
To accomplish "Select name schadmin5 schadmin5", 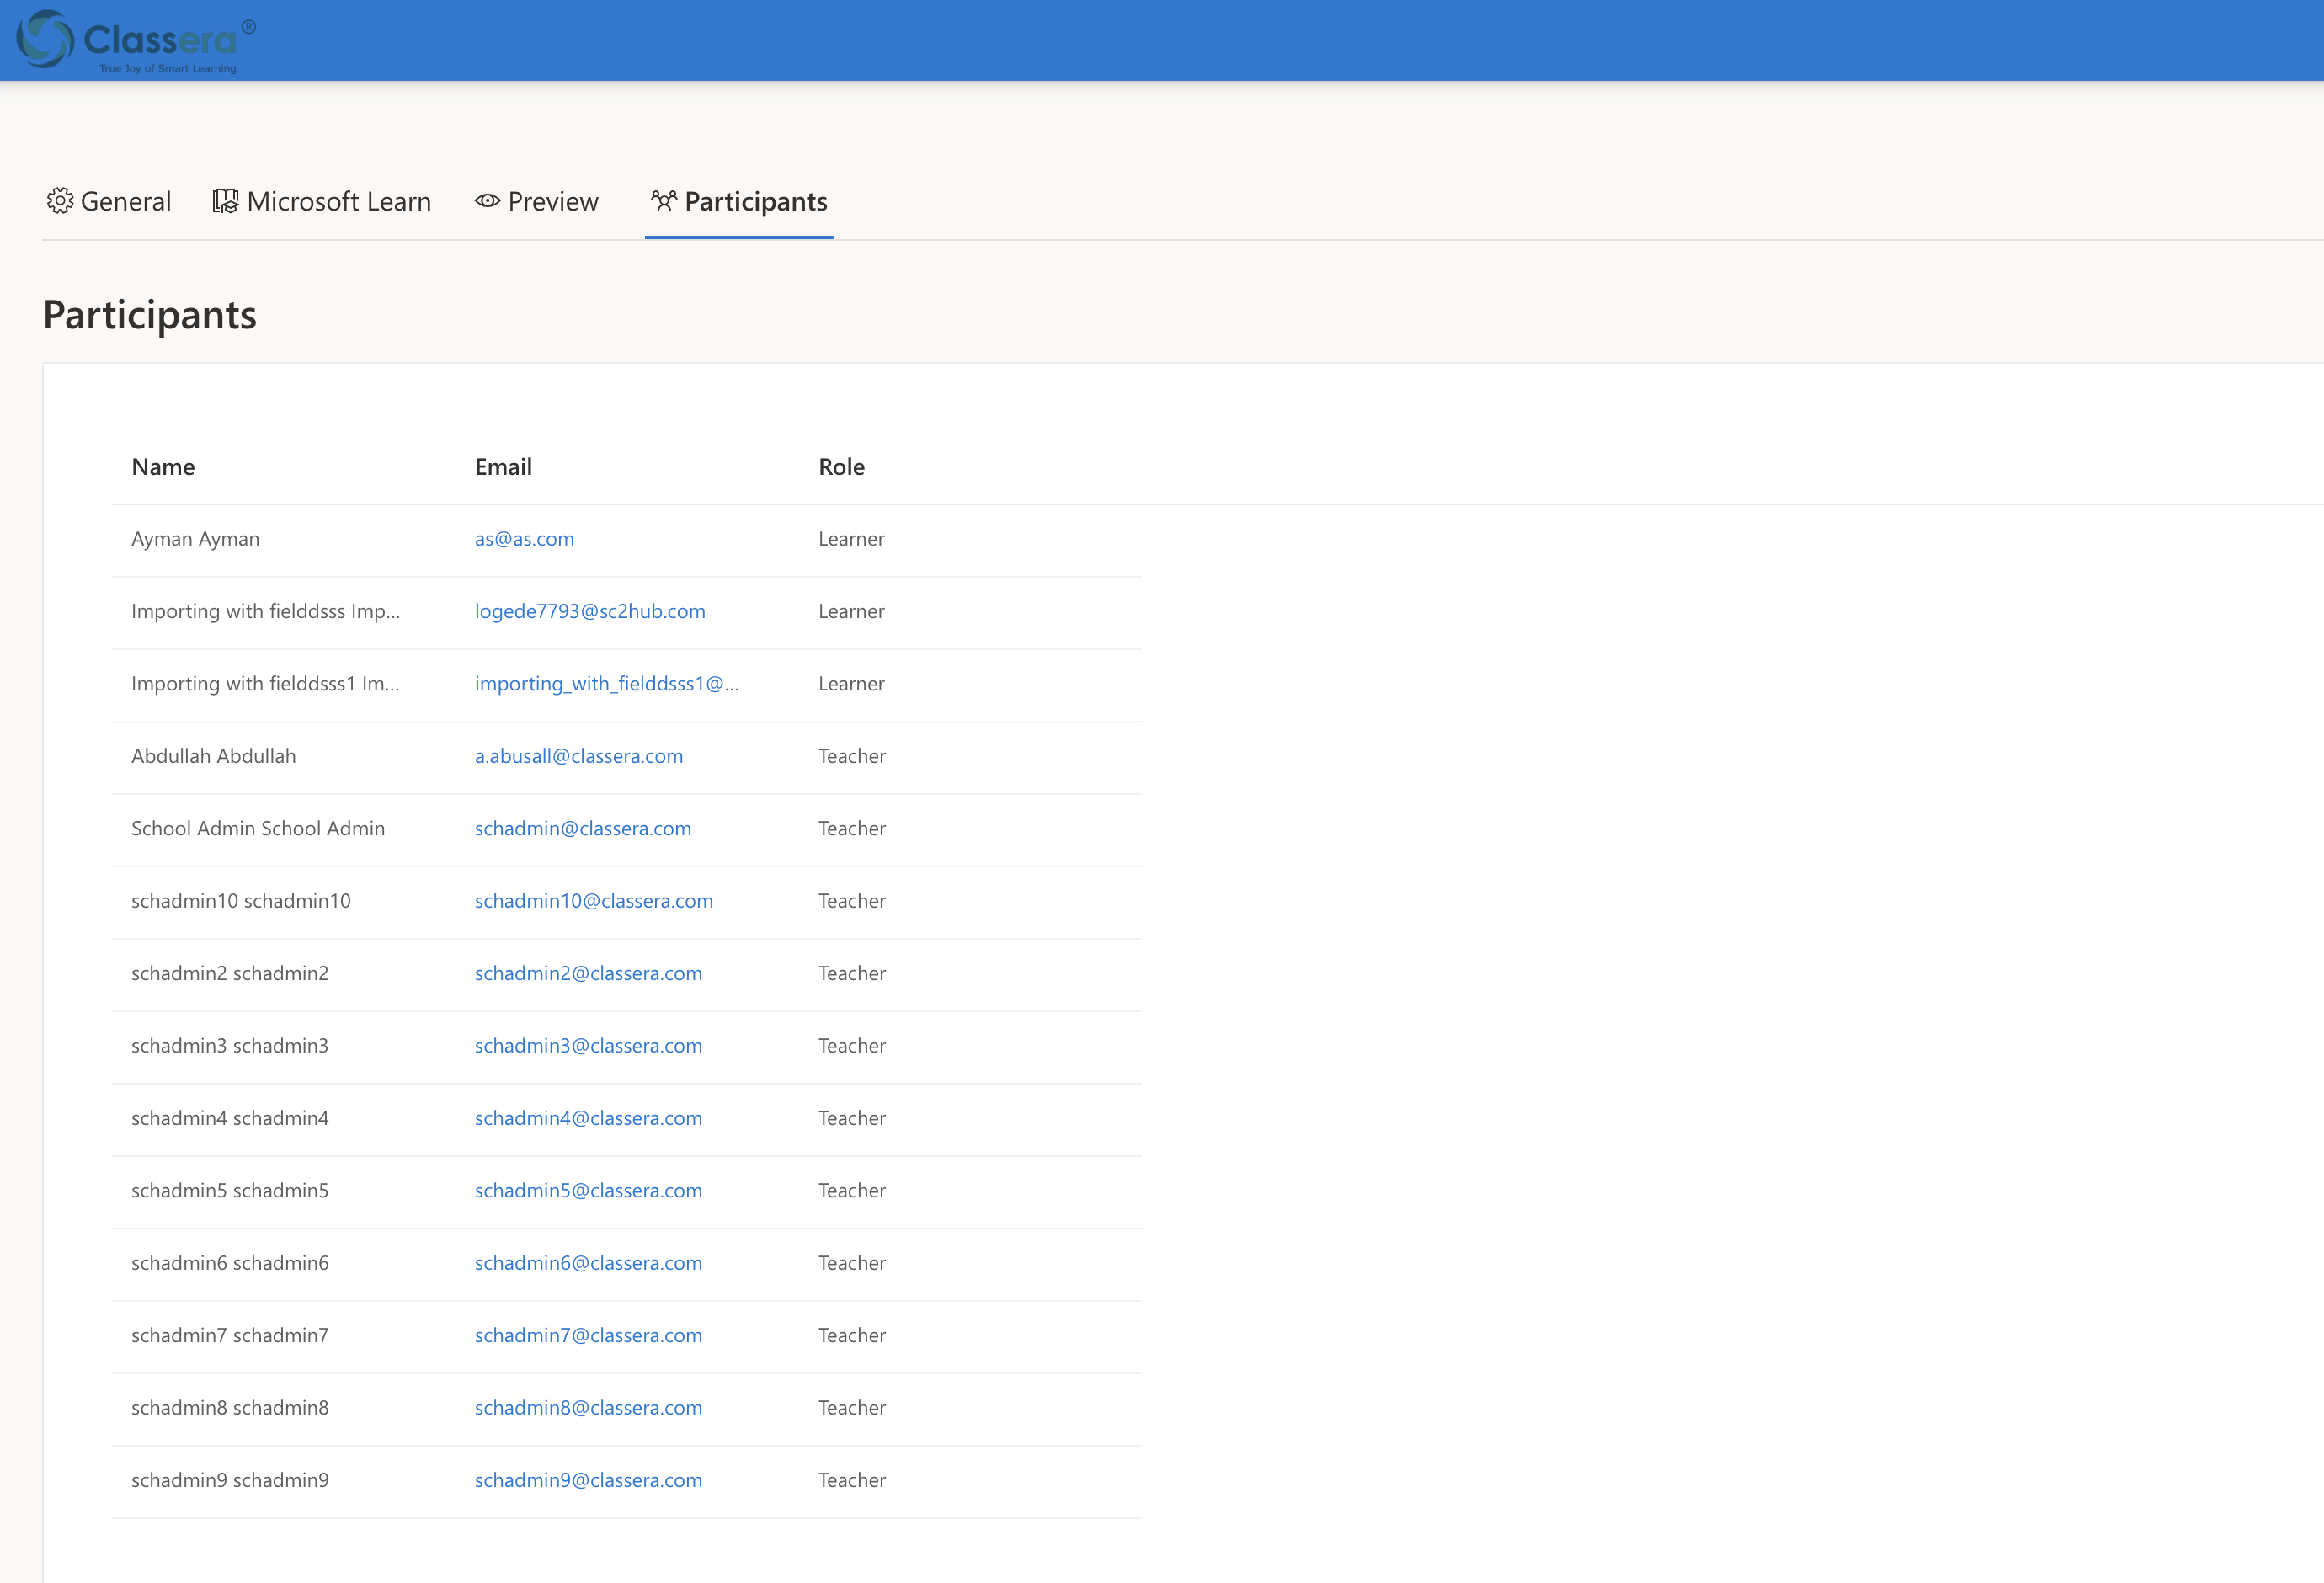I will (x=230, y=1190).
